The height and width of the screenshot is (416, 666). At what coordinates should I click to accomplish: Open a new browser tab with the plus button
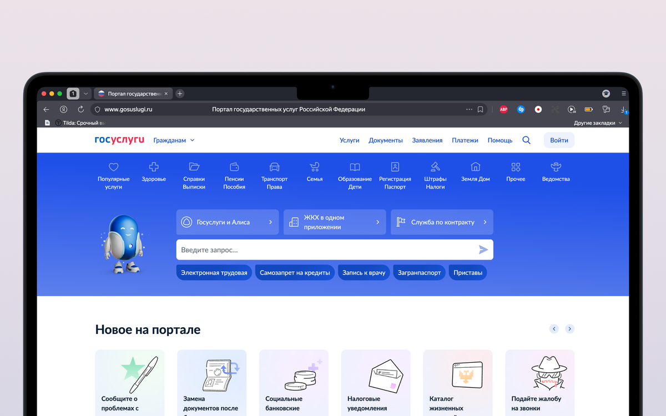pyautogui.click(x=180, y=94)
